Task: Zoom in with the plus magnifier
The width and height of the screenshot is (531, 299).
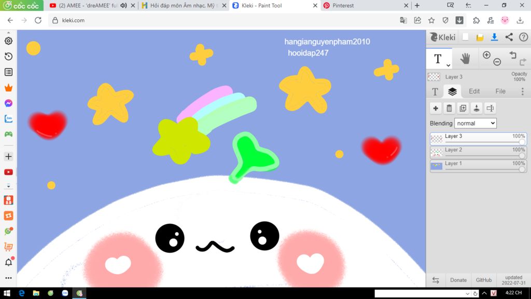Action: pyautogui.click(x=486, y=55)
